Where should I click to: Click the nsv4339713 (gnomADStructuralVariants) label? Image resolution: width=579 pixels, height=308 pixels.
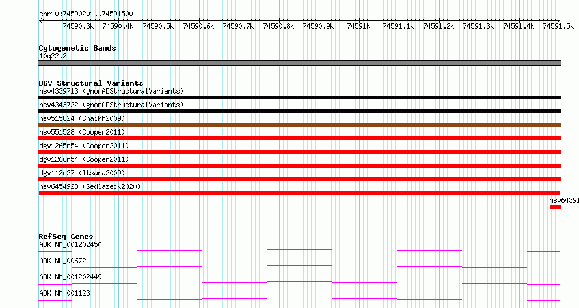pyautogui.click(x=111, y=91)
